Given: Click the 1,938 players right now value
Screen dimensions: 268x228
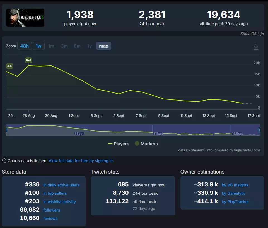Looking at the screenshot, I should [80, 15].
